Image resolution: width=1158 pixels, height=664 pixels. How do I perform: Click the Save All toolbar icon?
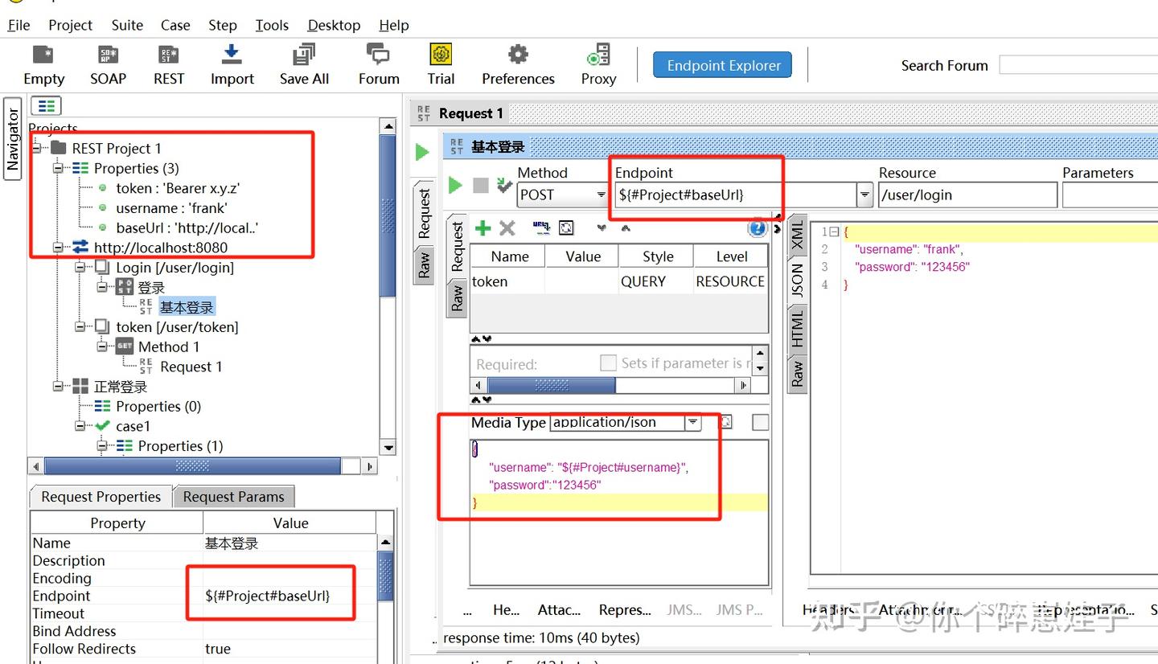304,64
